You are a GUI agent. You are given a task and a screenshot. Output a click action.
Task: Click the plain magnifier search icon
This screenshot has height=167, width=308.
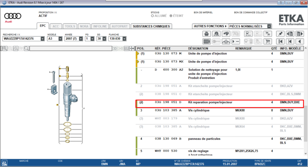coord(26,48)
